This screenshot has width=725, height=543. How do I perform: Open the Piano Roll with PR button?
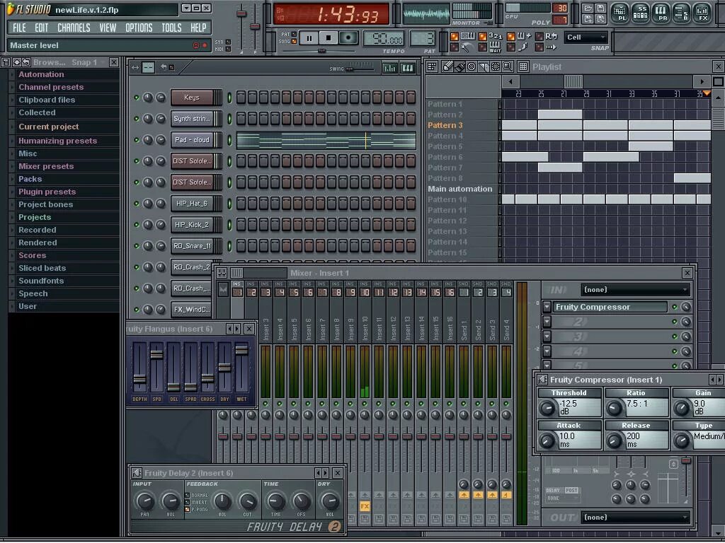[662, 13]
